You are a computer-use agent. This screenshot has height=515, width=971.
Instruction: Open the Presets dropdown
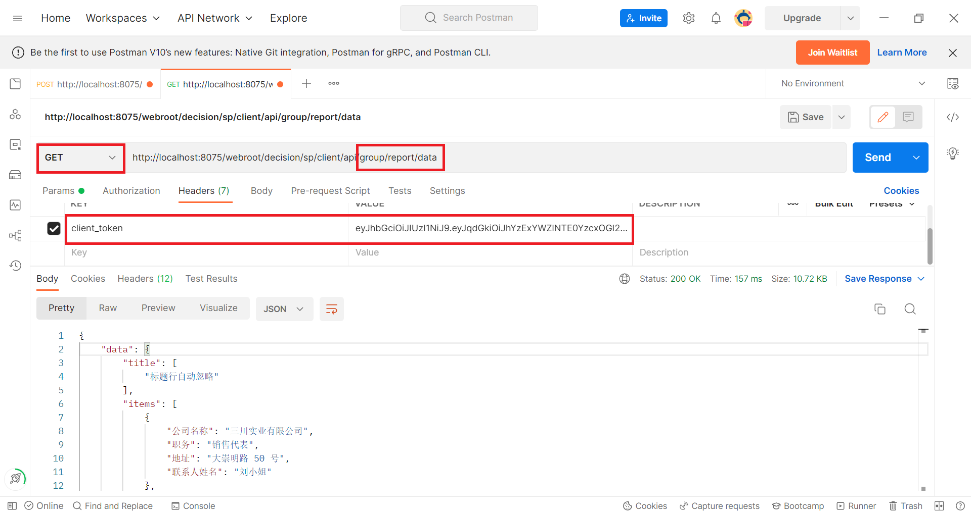point(892,204)
